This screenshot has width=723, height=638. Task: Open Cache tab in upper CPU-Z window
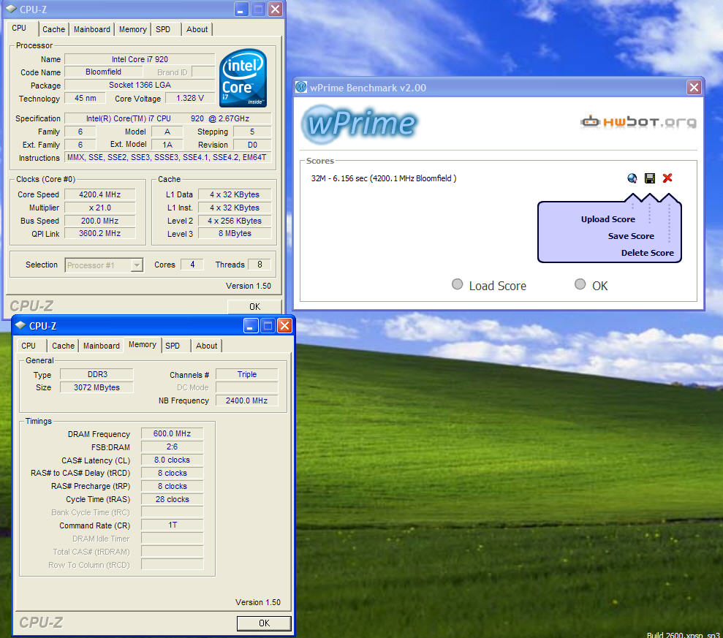coord(53,29)
